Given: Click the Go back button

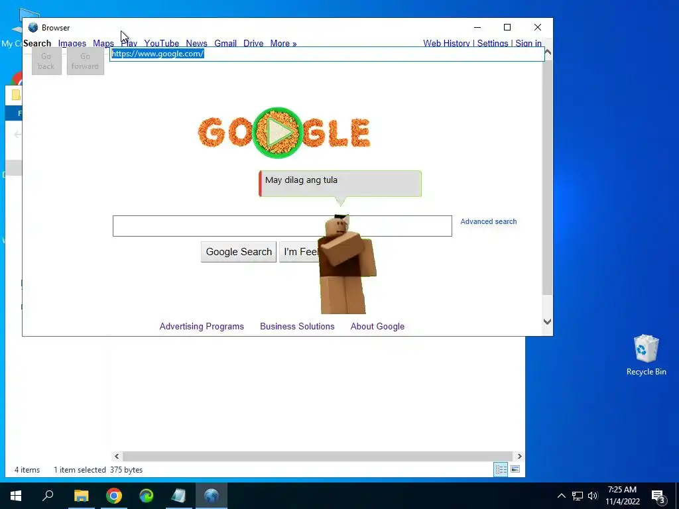Looking at the screenshot, I should [46, 61].
